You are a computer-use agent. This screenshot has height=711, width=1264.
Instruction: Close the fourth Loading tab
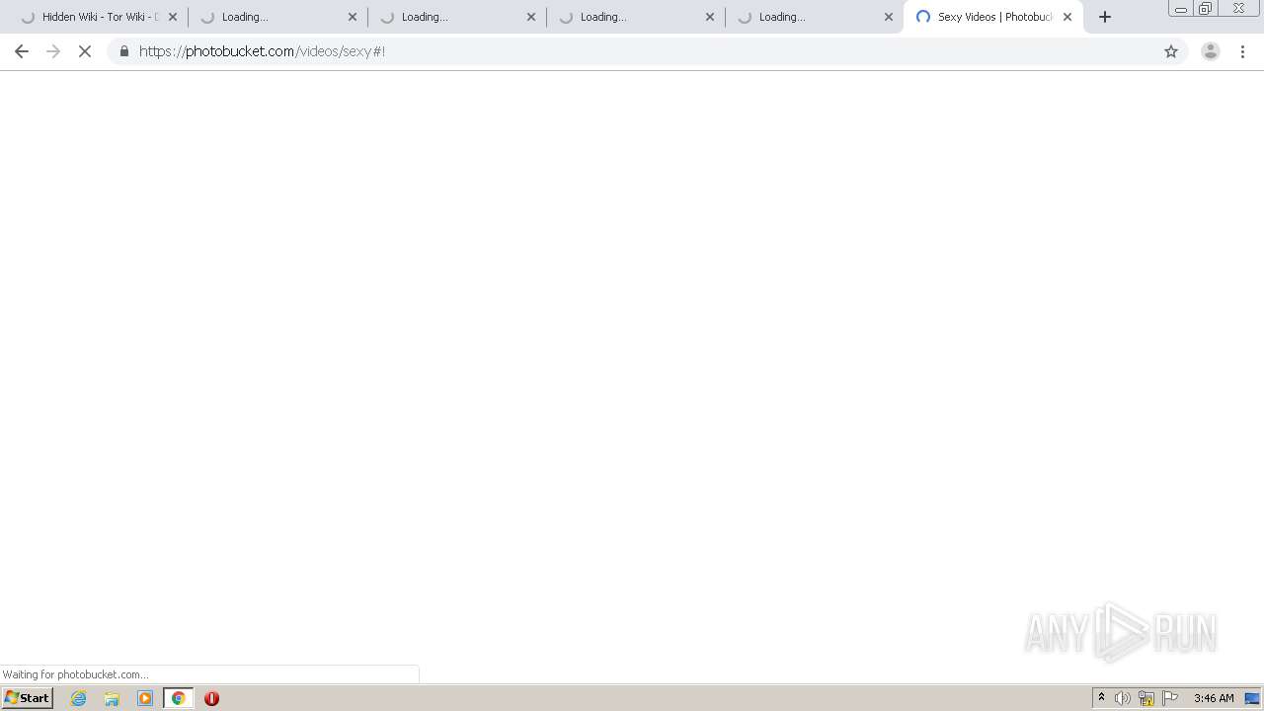pyautogui.click(x=710, y=17)
